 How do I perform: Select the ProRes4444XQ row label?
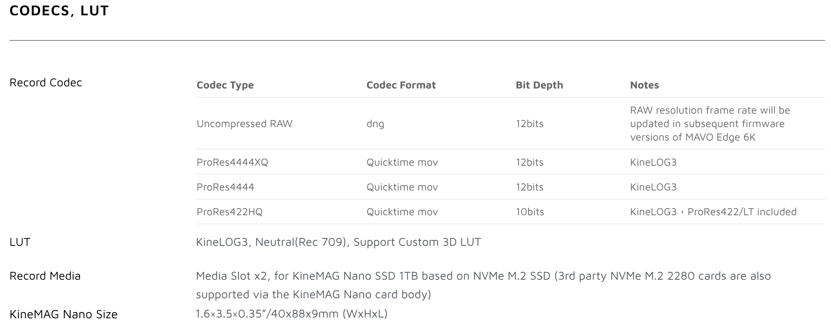(232, 162)
